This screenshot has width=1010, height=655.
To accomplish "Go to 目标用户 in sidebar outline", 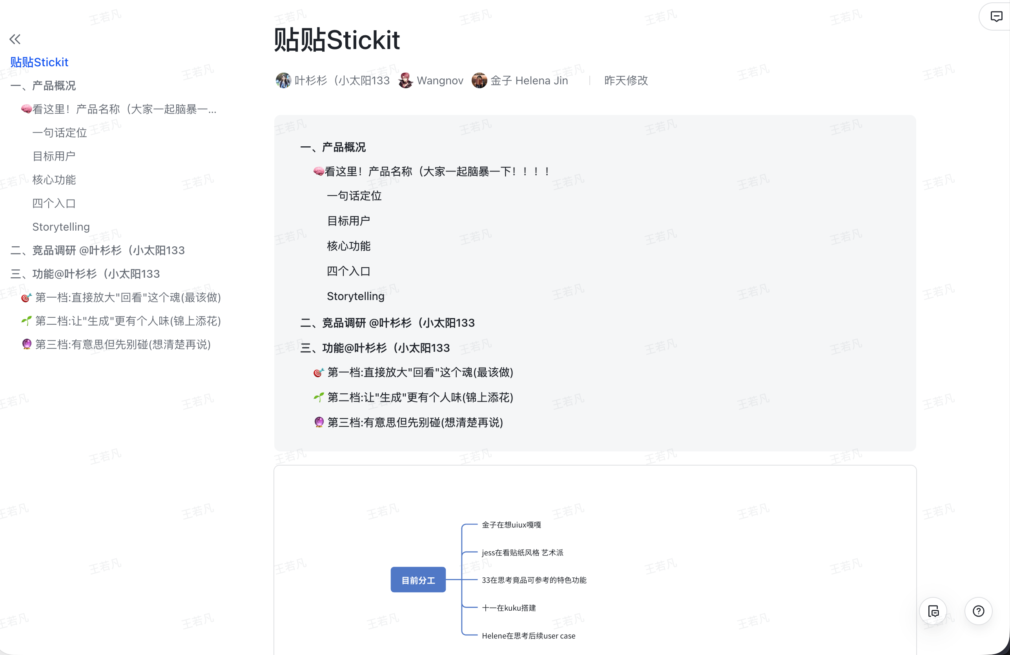I will tap(54, 156).
